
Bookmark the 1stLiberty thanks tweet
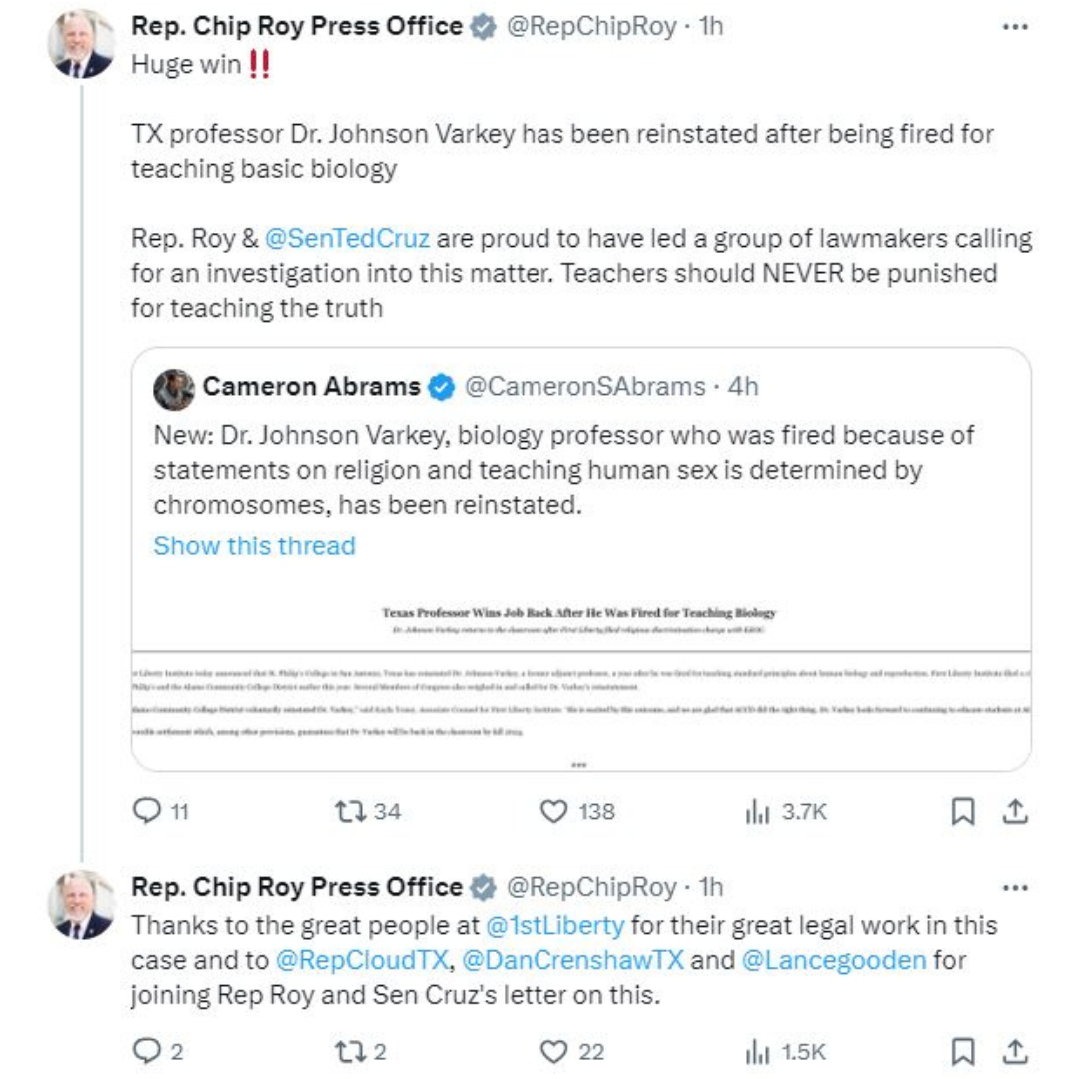[x=962, y=1051]
